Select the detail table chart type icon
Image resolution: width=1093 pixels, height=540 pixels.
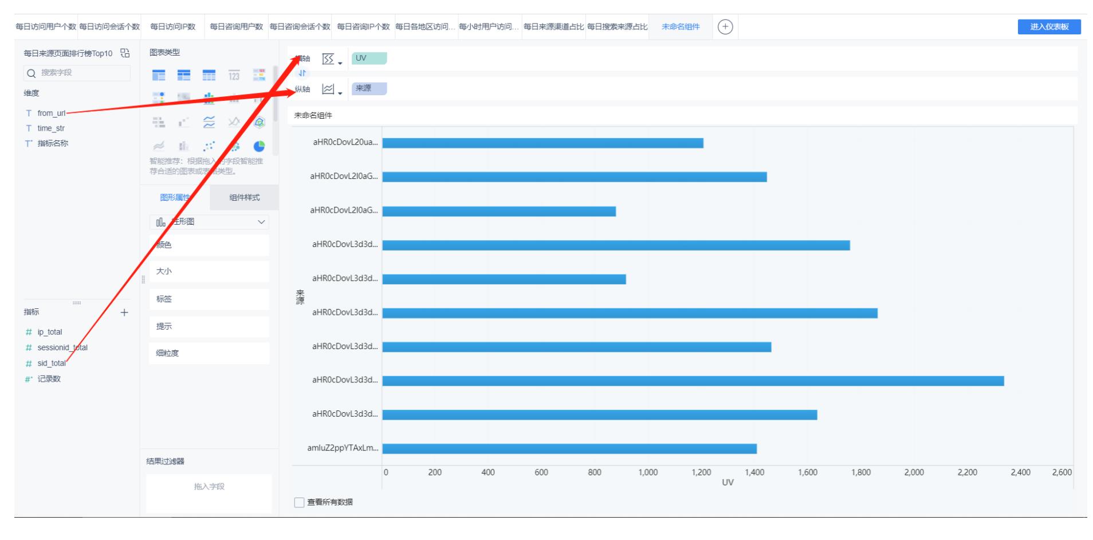209,76
